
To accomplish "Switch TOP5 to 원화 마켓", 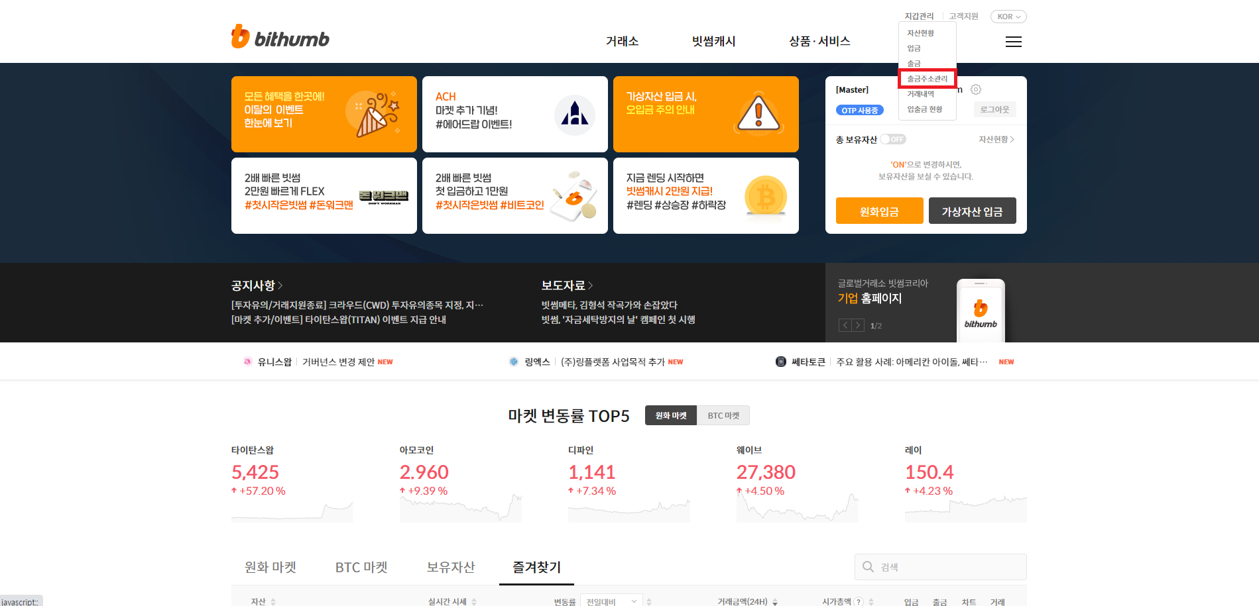I will pyautogui.click(x=671, y=415).
